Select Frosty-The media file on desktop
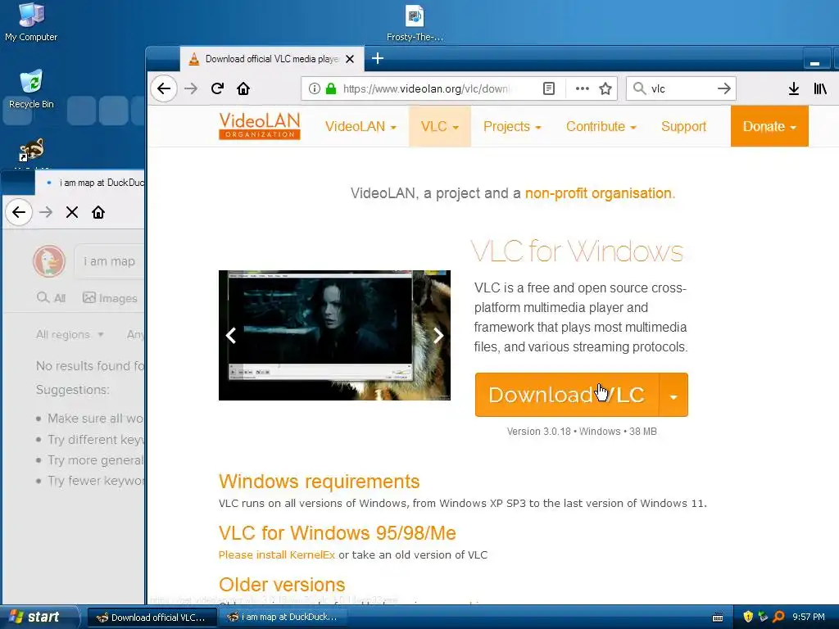Screen dimensions: 839x629 point(415,22)
